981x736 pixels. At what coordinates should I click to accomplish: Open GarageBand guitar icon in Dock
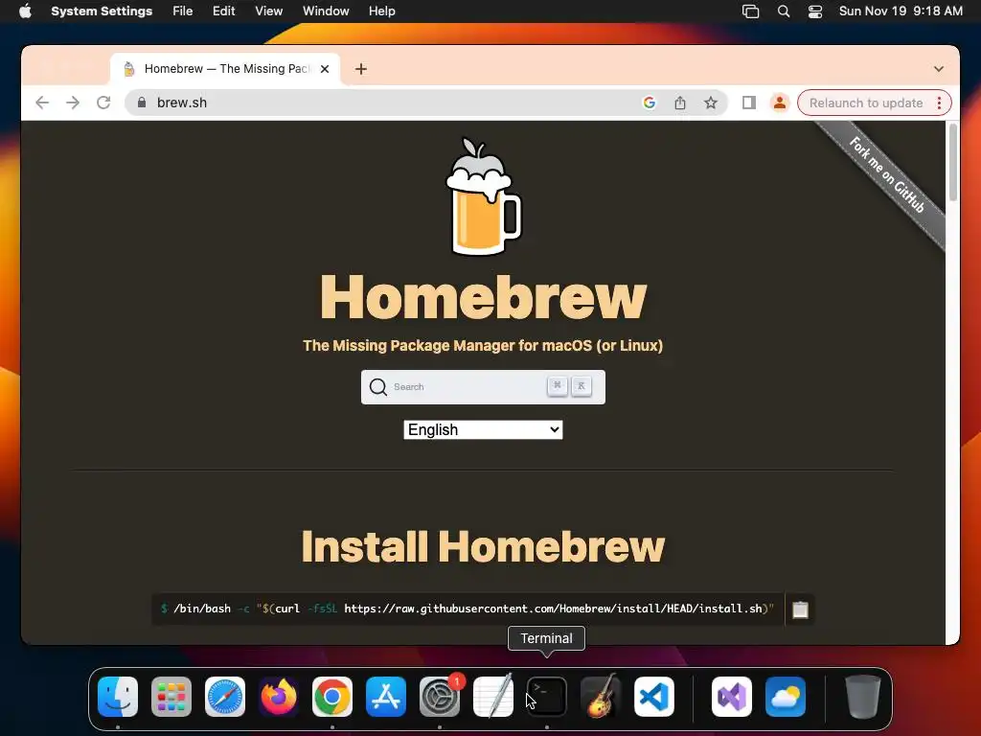point(601,697)
